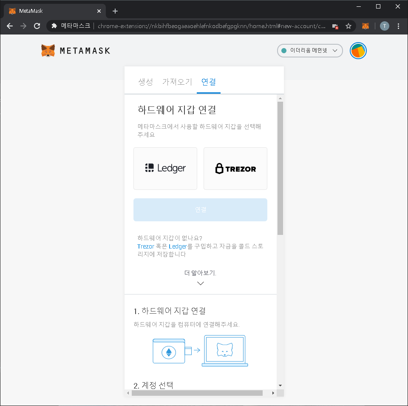Expand the 더 알아보기 chevron arrow
Viewport: 408px width, 406px height.
click(200, 283)
